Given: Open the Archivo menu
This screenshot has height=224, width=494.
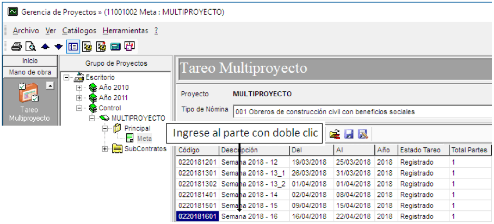Looking at the screenshot, I should [x=26, y=31].
